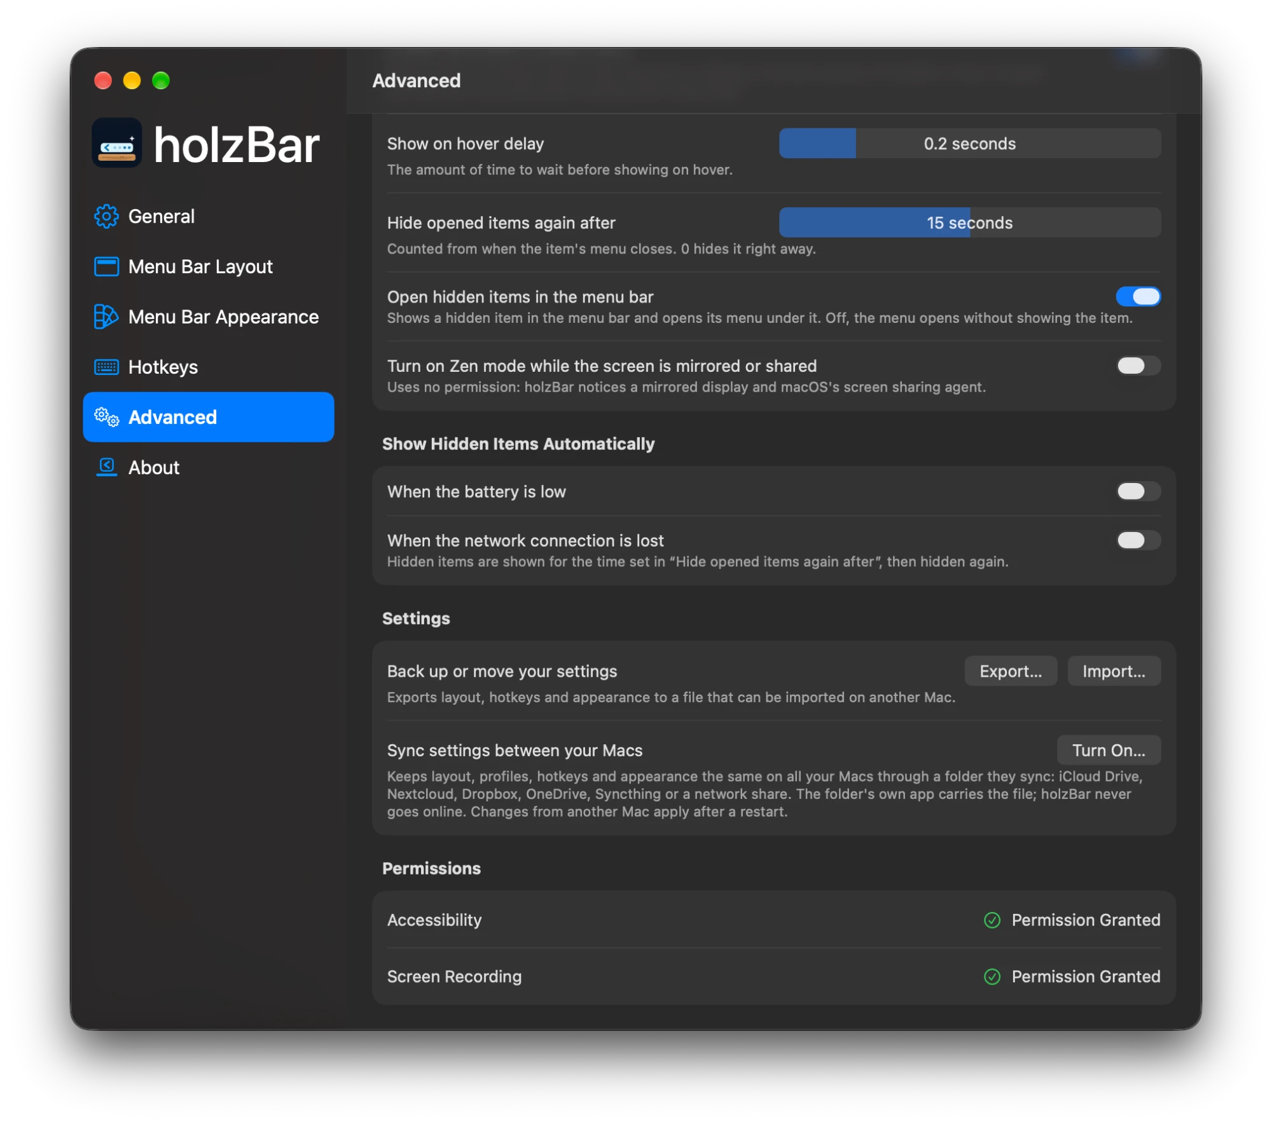Click the Hotkeys keyboard icon

coord(106,367)
